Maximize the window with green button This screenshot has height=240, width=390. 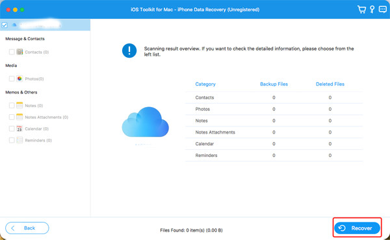(x=22, y=10)
